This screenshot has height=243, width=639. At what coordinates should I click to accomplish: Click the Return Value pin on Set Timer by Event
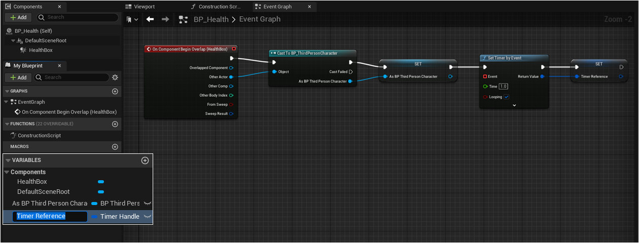pos(543,76)
